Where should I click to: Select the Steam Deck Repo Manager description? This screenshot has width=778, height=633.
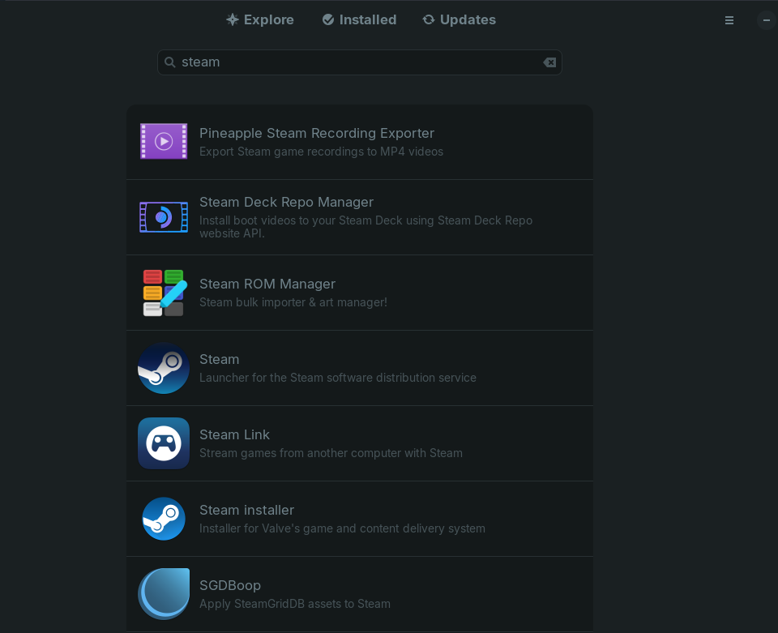point(365,227)
